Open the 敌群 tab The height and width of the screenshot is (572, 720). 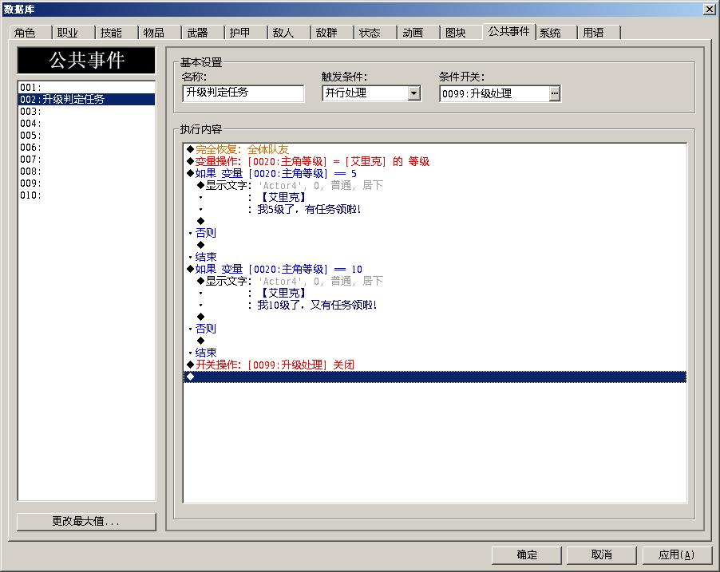[331, 33]
